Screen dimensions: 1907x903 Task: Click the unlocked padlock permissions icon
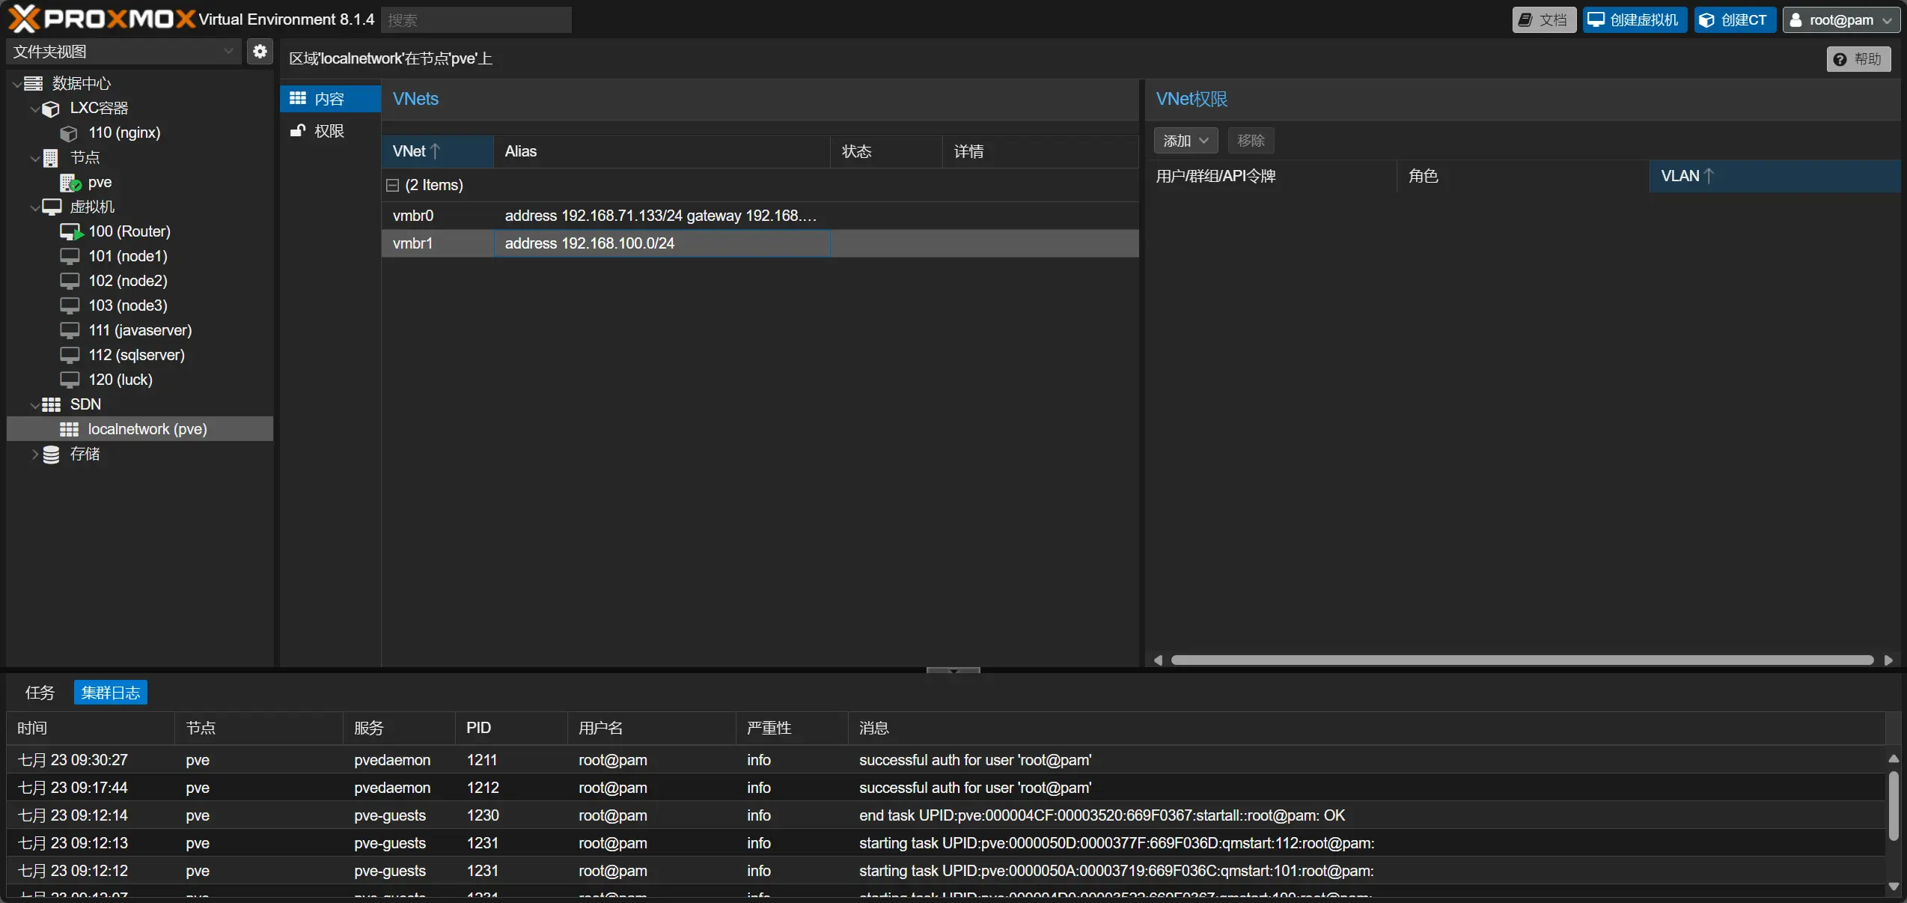tap(298, 131)
